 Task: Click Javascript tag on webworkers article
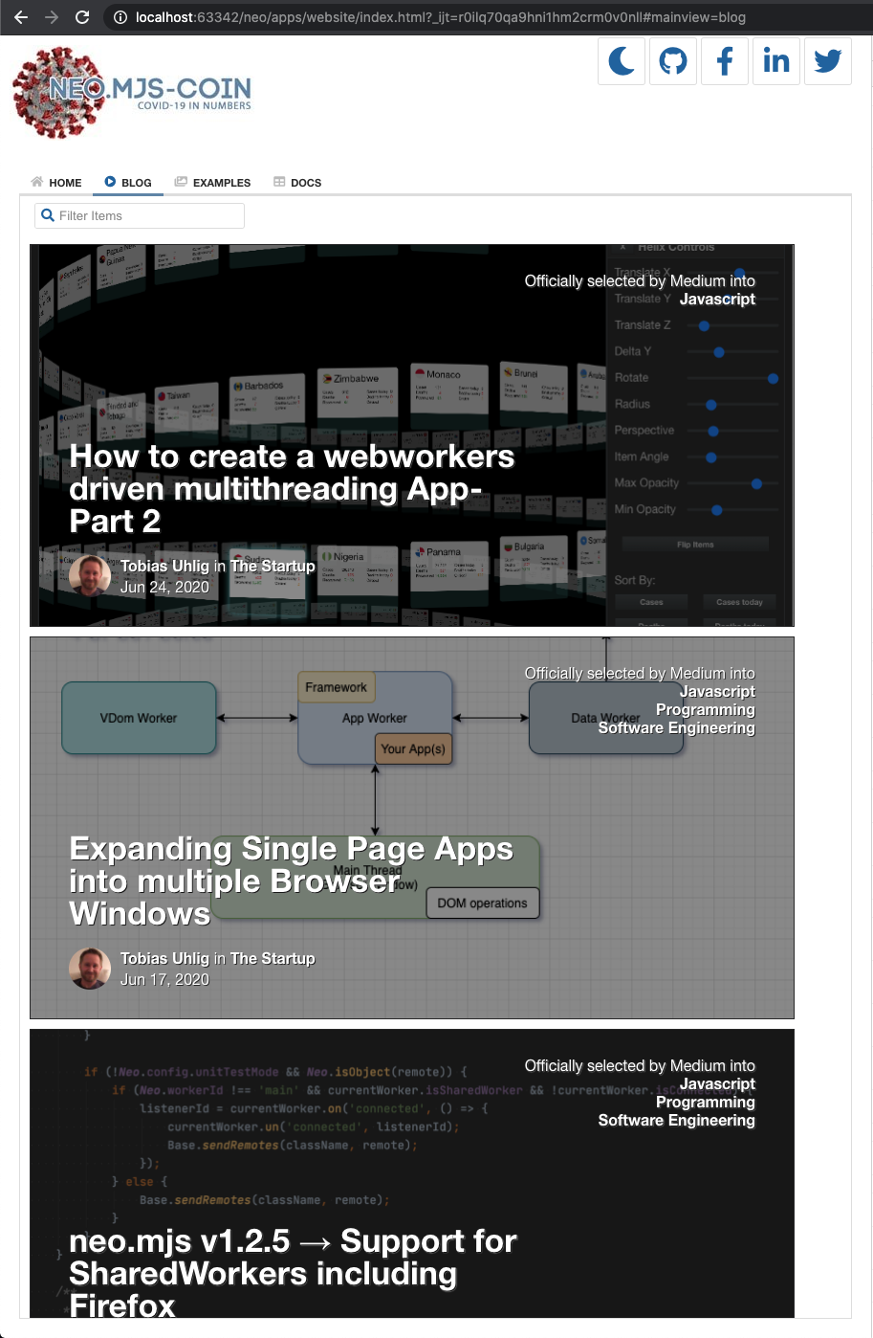[717, 299]
